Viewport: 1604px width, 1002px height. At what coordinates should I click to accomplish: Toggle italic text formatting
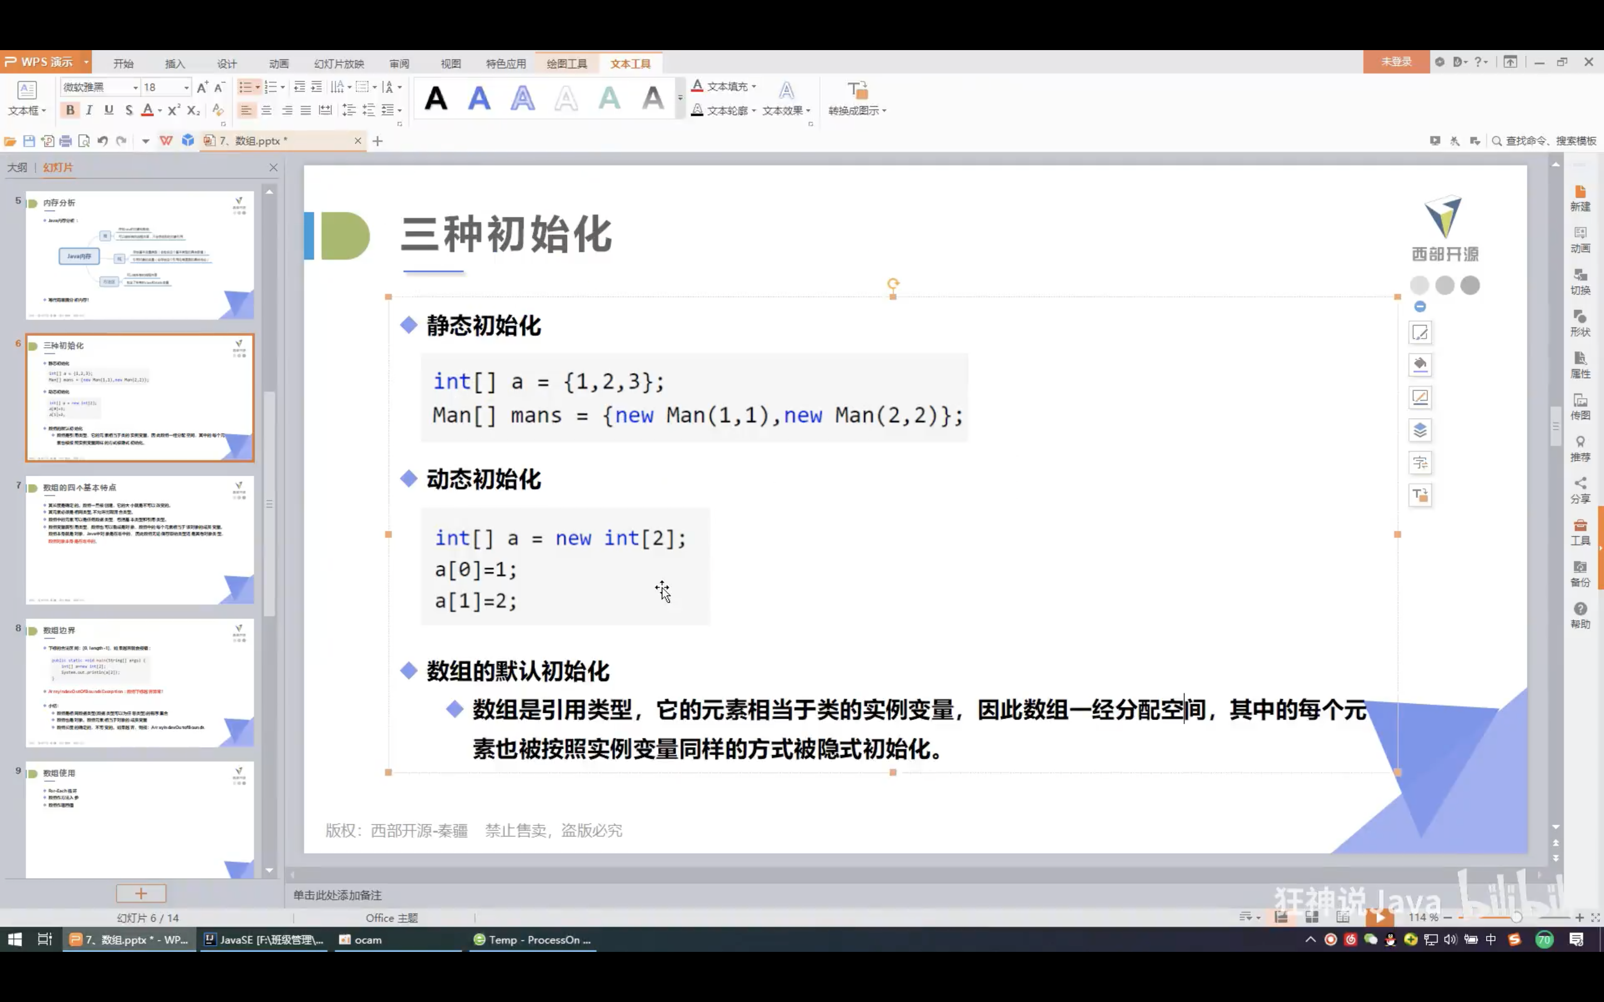90,110
